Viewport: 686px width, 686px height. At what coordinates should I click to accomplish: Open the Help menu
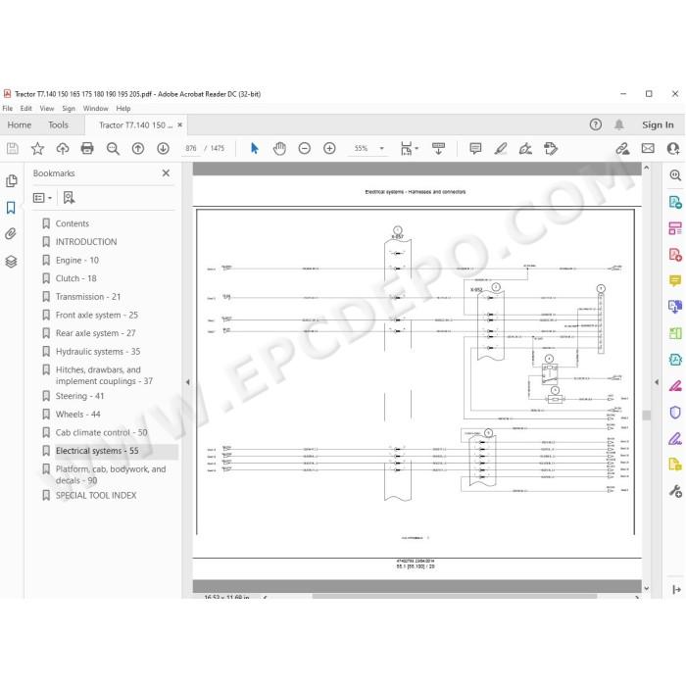(x=122, y=108)
